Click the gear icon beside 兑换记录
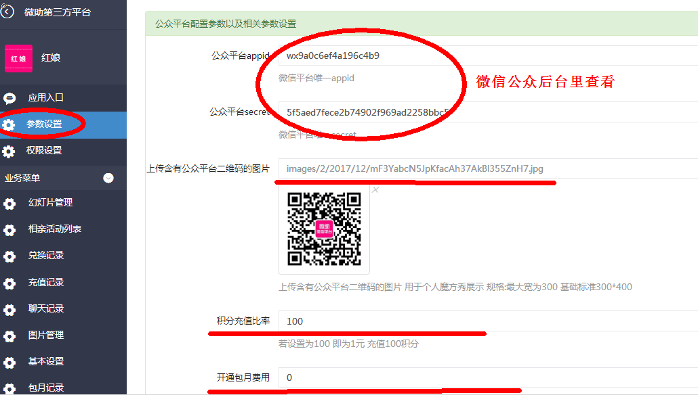Viewport: 698px width, 395px height. pos(9,256)
